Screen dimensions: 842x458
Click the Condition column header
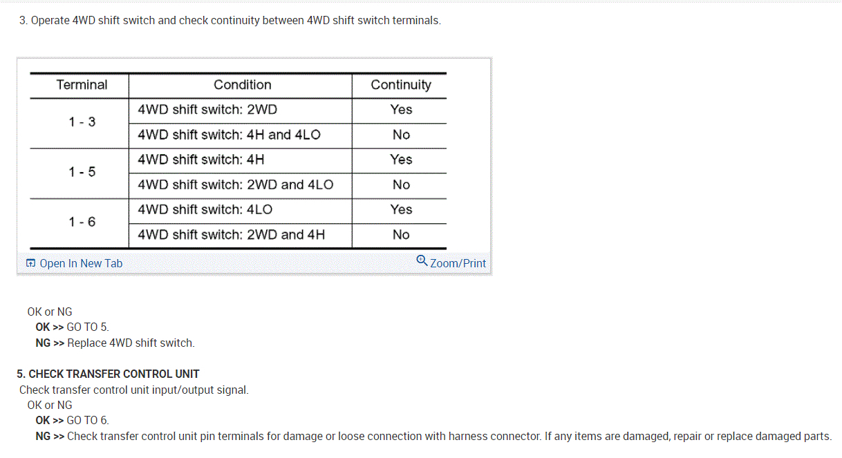pos(242,85)
